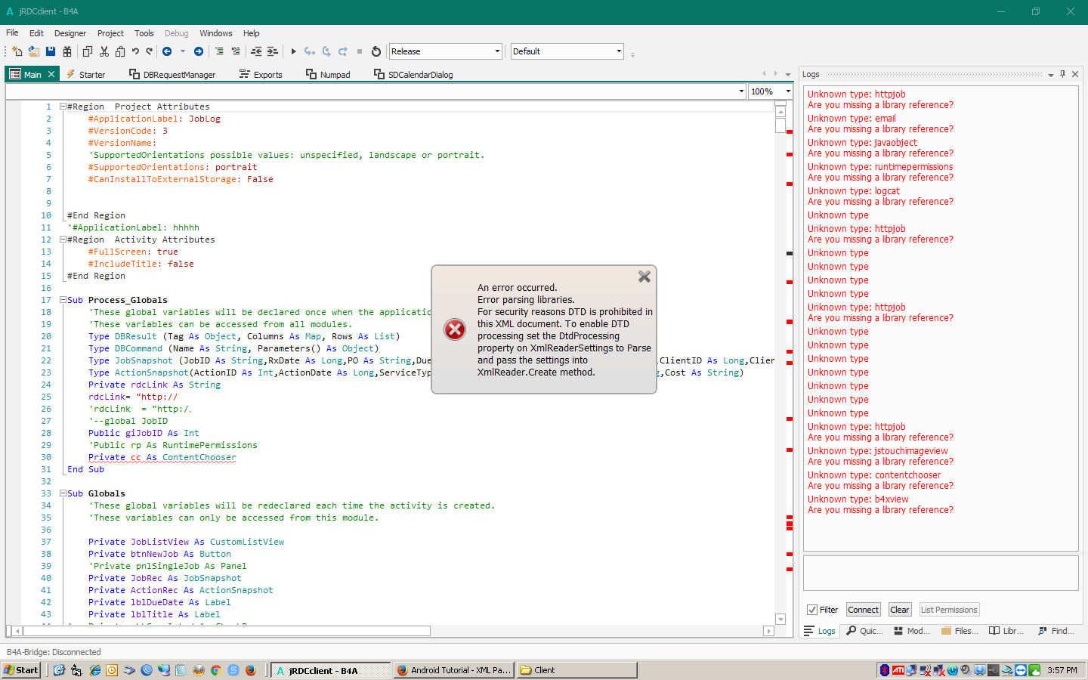The image size is (1088, 680).
Task: Open the Project menu
Action: (110, 33)
